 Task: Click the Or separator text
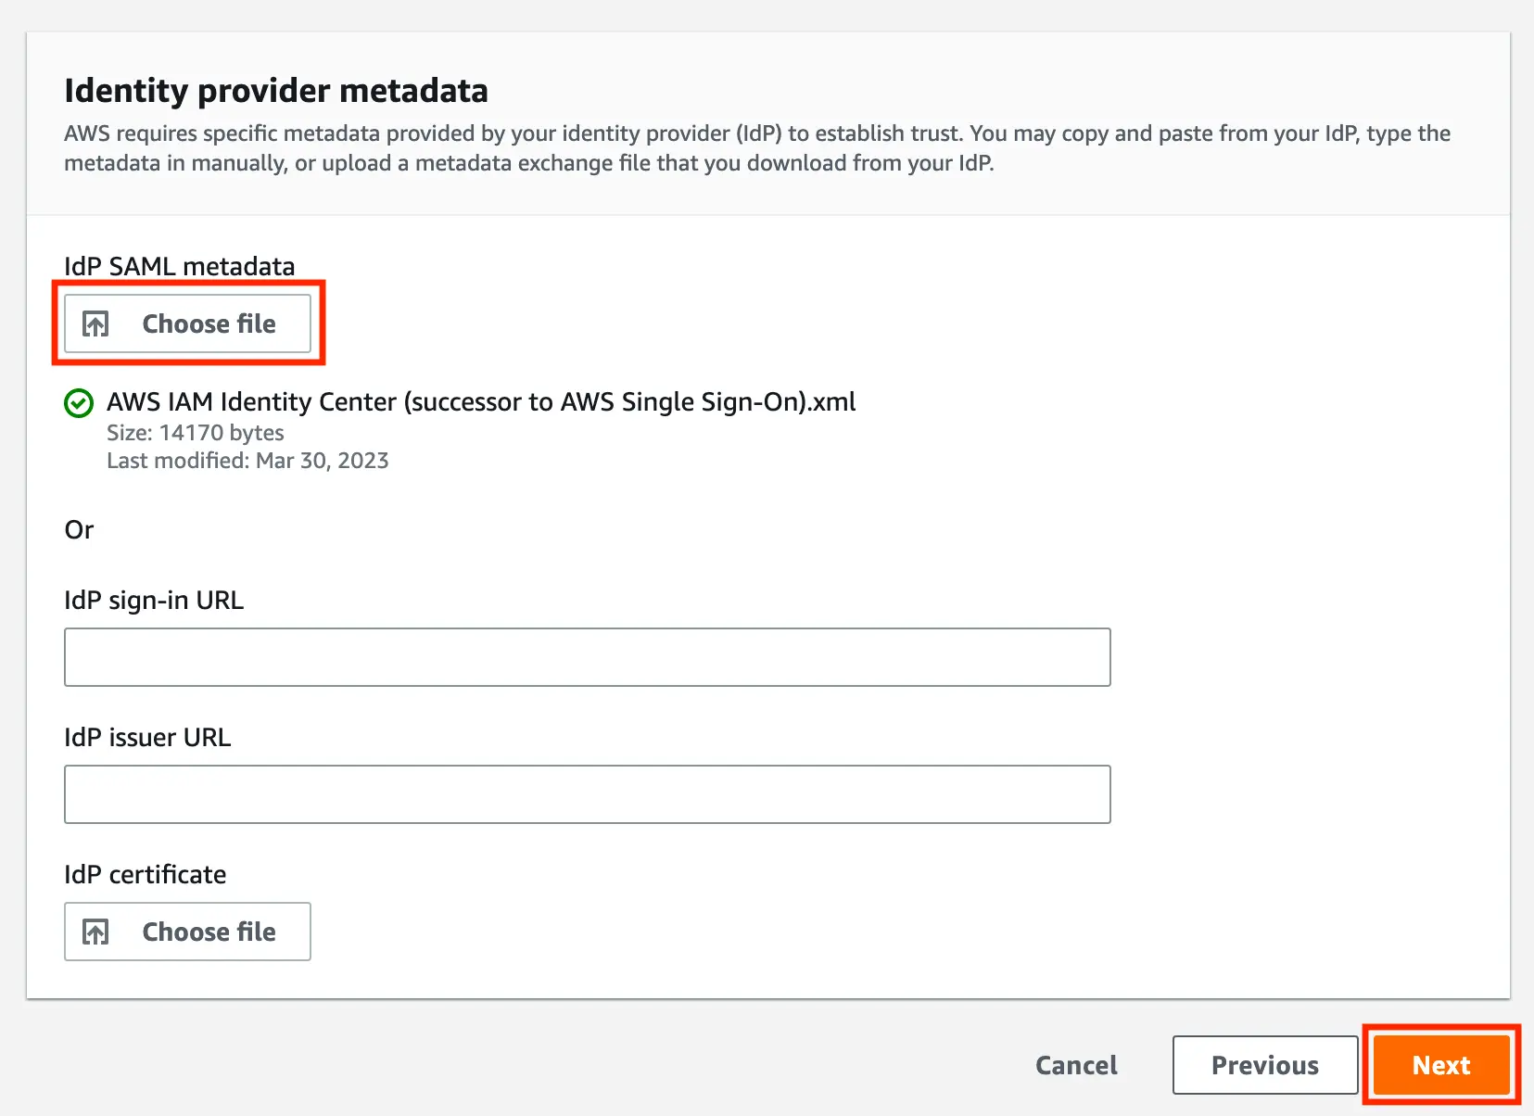point(79,529)
